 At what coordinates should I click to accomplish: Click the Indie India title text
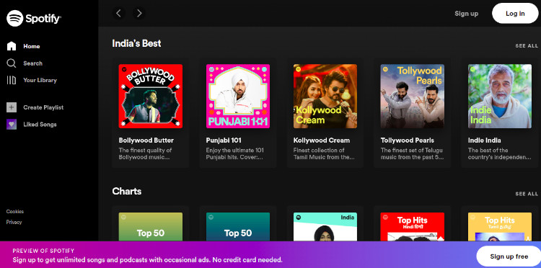[485, 140]
